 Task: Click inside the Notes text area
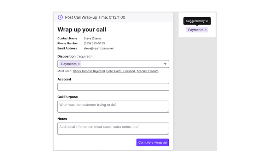[113, 129]
